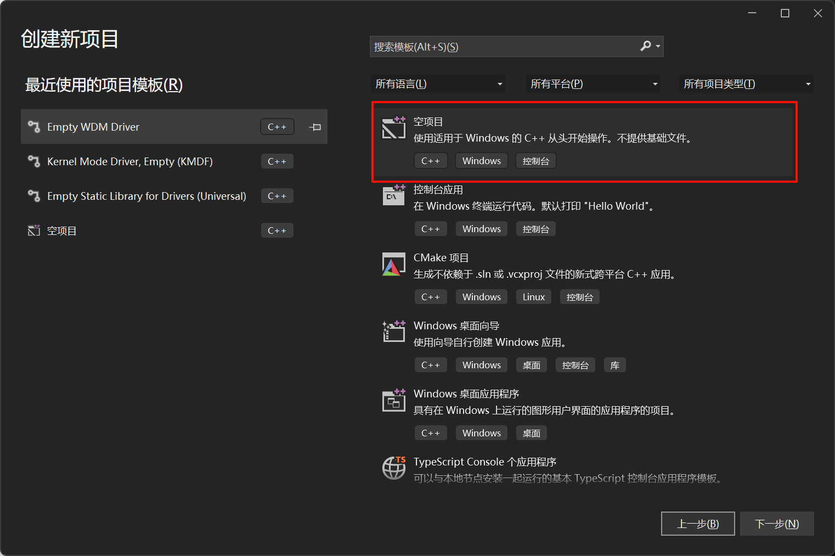
Task: Click the Linux tag on CMake 项目
Action: click(533, 296)
